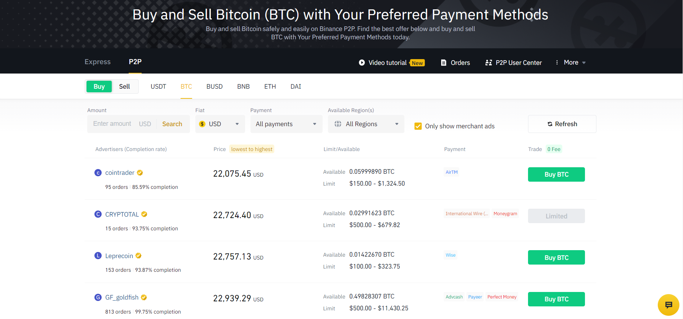Click the Wise payment tag
Viewport: 683px width, 319px height.
451,255
